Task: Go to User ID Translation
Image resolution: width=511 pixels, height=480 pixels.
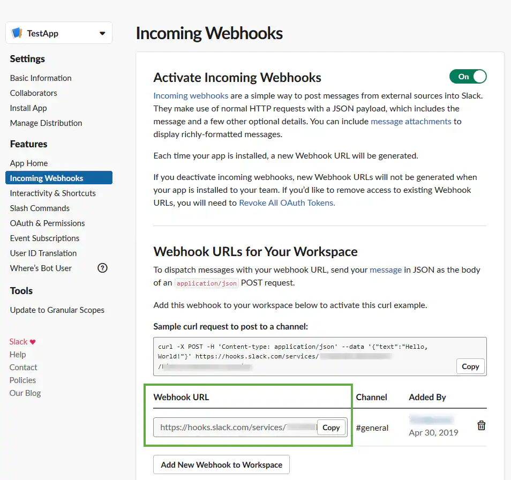Action: (x=43, y=253)
